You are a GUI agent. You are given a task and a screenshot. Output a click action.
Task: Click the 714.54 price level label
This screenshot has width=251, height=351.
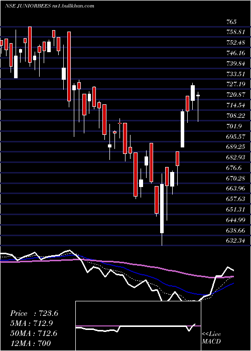(x=235, y=105)
